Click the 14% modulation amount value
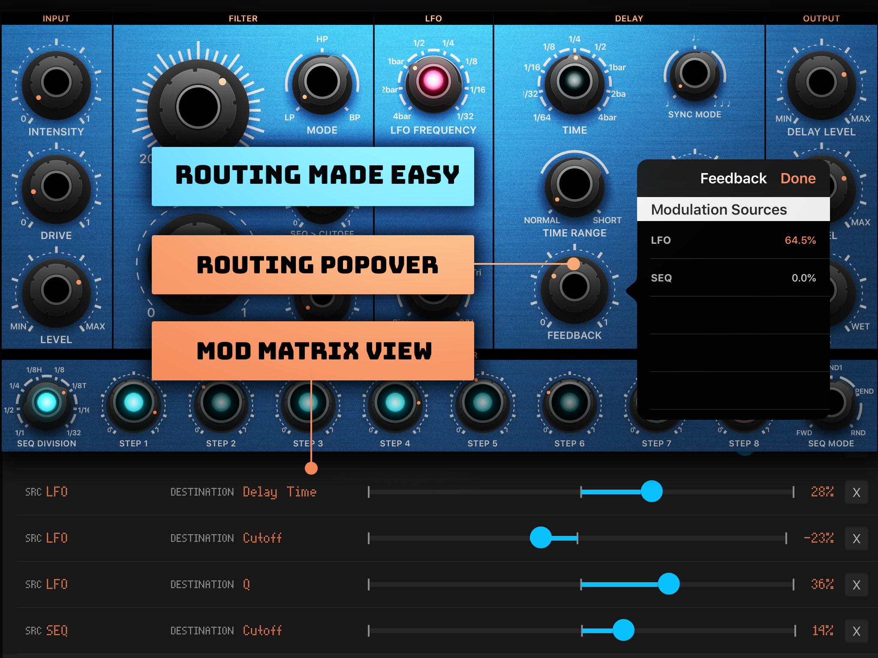 pyautogui.click(x=823, y=631)
